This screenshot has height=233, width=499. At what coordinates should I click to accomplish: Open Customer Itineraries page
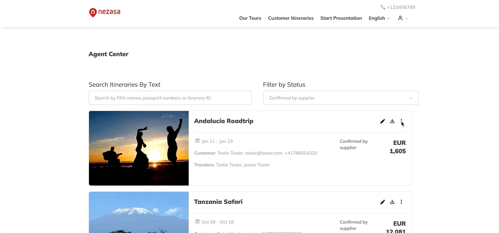(x=291, y=18)
